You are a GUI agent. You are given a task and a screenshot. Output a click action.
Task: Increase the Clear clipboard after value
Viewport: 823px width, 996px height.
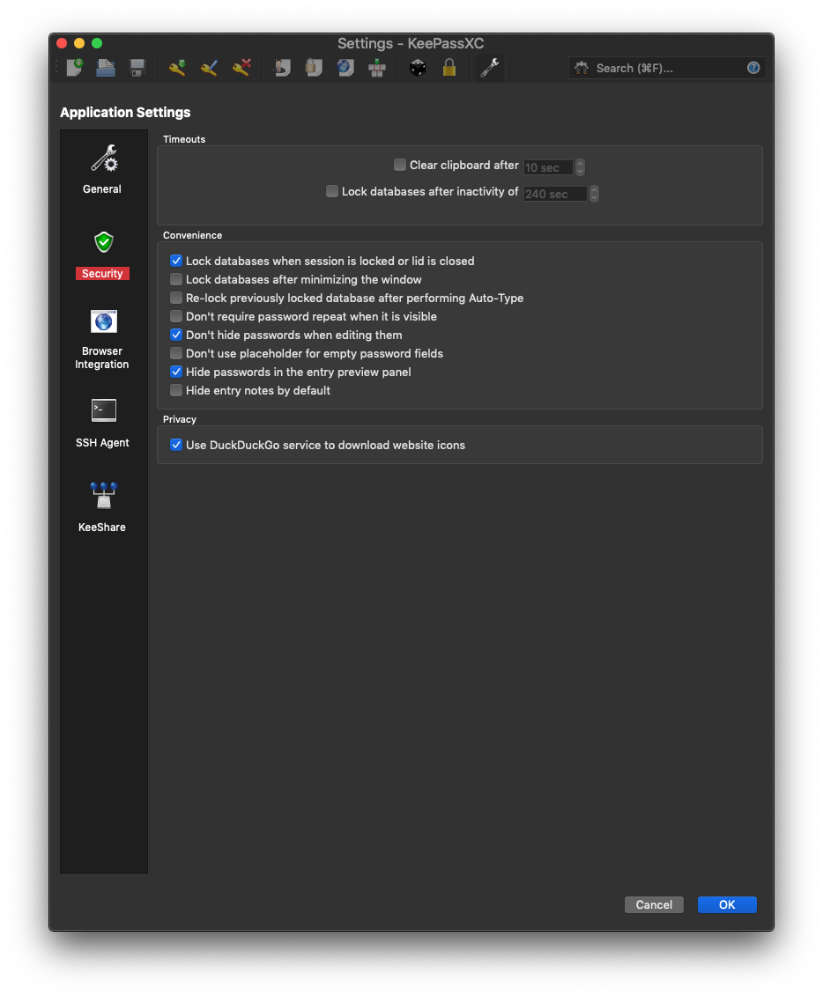coord(582,163)
